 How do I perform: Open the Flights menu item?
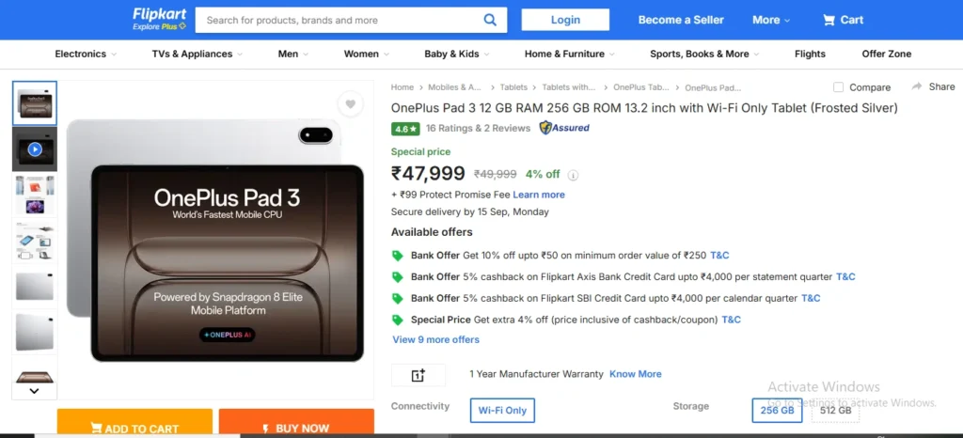click(x=810, y=55)
